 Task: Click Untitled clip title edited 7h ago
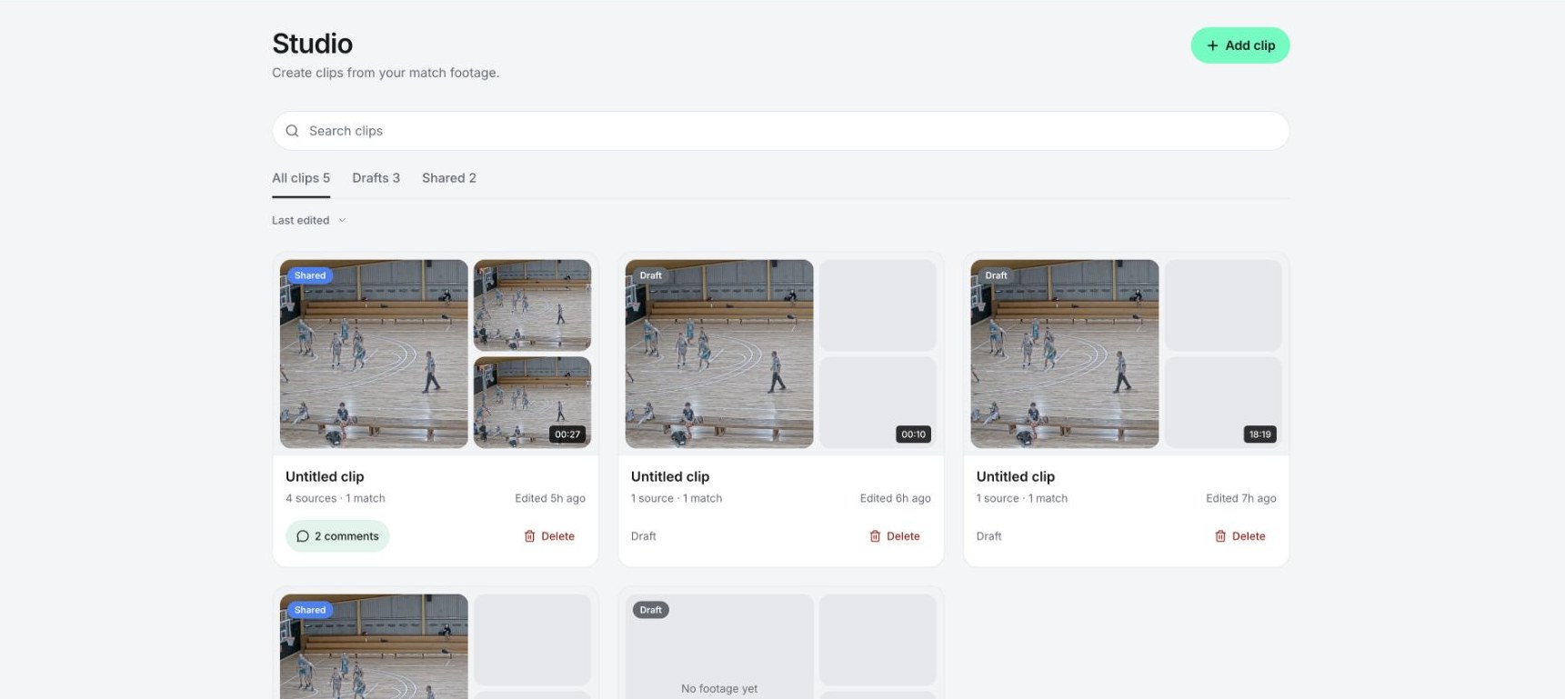1016,476
